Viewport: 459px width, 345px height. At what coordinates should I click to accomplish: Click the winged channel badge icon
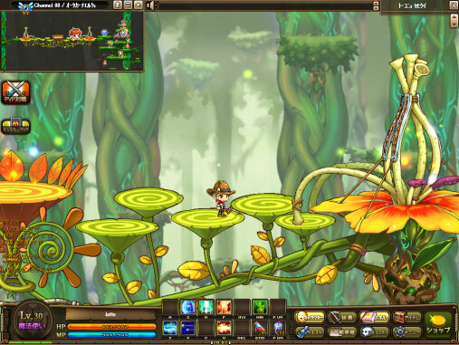tap(25, 7)
